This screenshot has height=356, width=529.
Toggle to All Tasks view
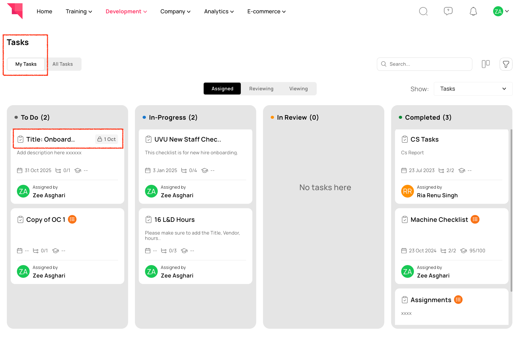click(x=63, y=64)
